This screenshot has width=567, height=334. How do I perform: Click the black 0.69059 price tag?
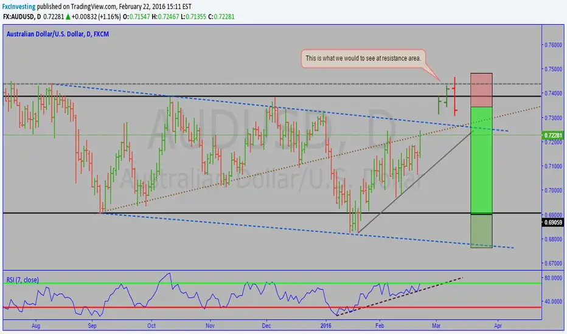(553, 222)
